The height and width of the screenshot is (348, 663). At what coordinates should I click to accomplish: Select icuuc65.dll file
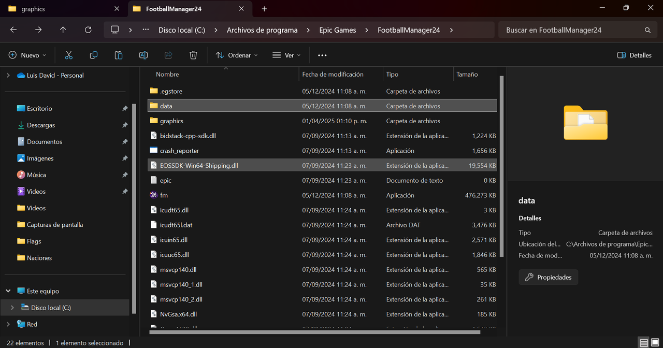(322, 255)
